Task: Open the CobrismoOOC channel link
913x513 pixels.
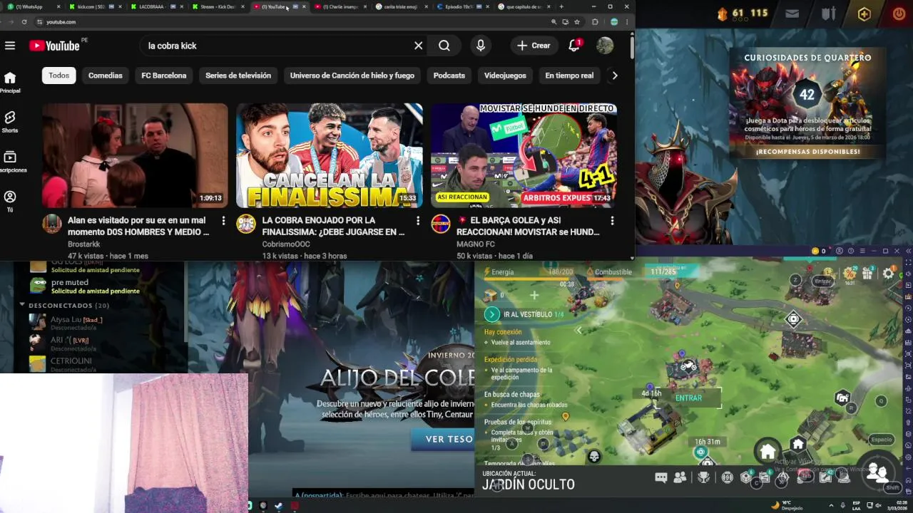Action: (x=286, y=244)
